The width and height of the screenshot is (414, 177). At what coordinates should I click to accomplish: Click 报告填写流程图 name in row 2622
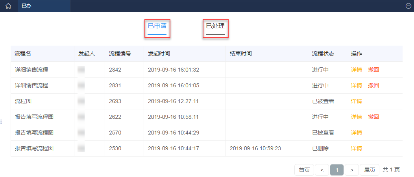pyautogui.click(x=34, y=117)
